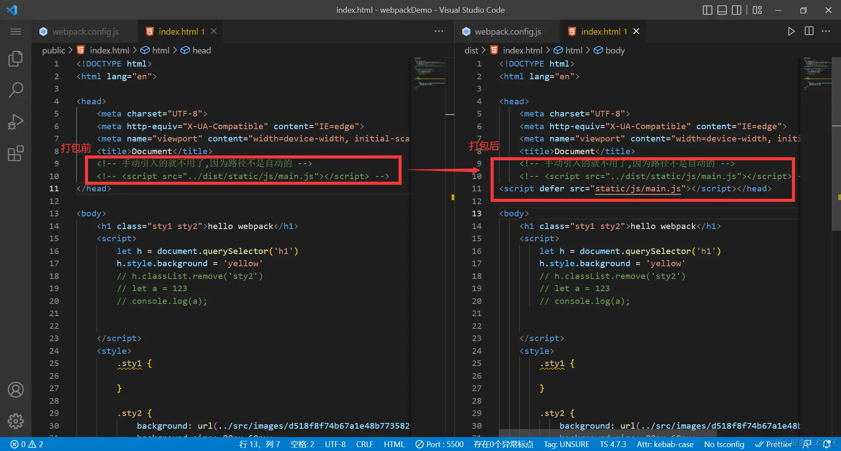The image size is (841, 451).
Task: Split the right editor group
Action: [x=809, y=31]
